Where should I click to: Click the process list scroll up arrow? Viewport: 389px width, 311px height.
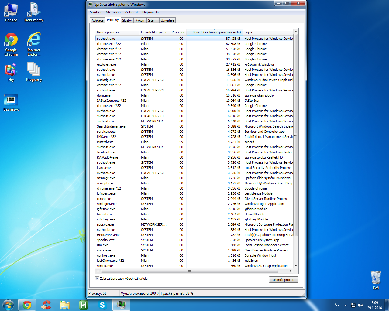pos(295,32)
